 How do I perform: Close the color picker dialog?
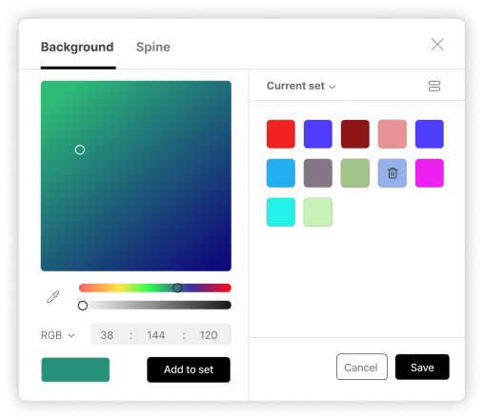click(437, 44)
